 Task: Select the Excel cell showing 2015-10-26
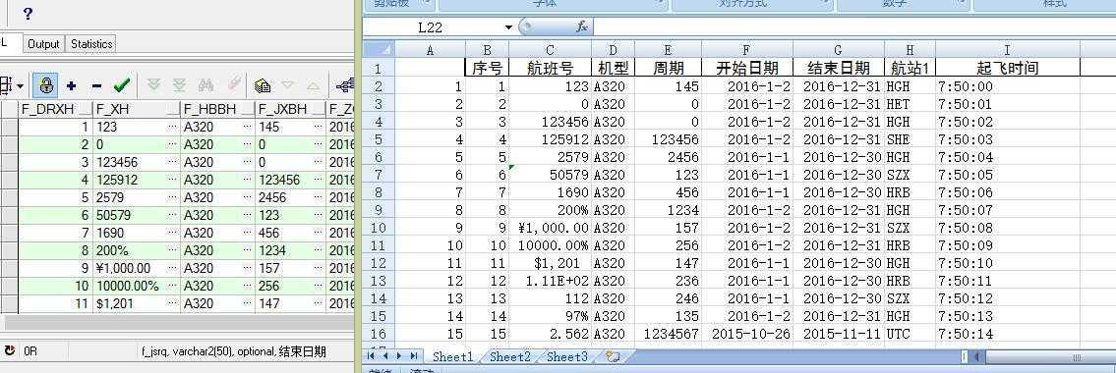746,334
